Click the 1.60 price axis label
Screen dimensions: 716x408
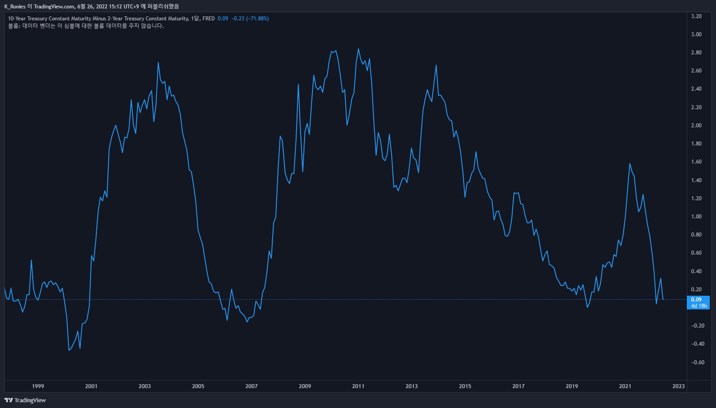coord(696,162)
